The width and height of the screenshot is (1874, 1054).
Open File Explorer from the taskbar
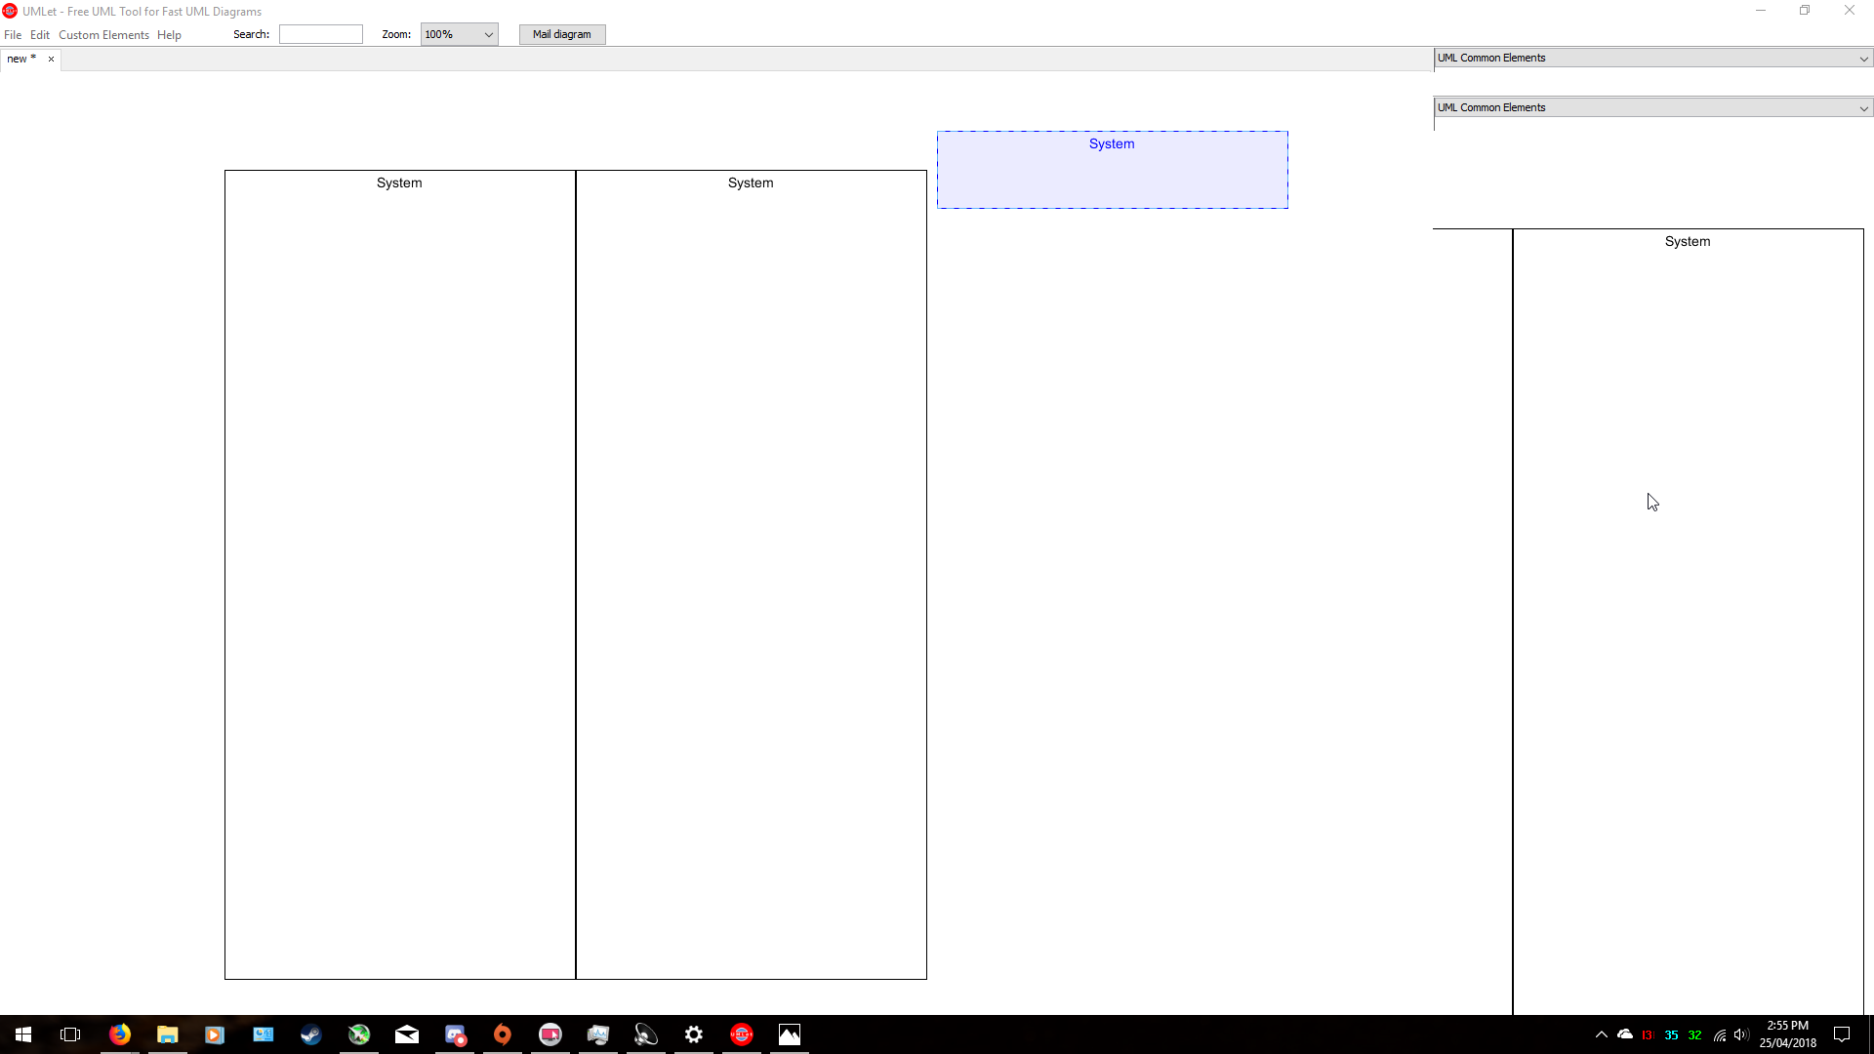(168, 1034)
